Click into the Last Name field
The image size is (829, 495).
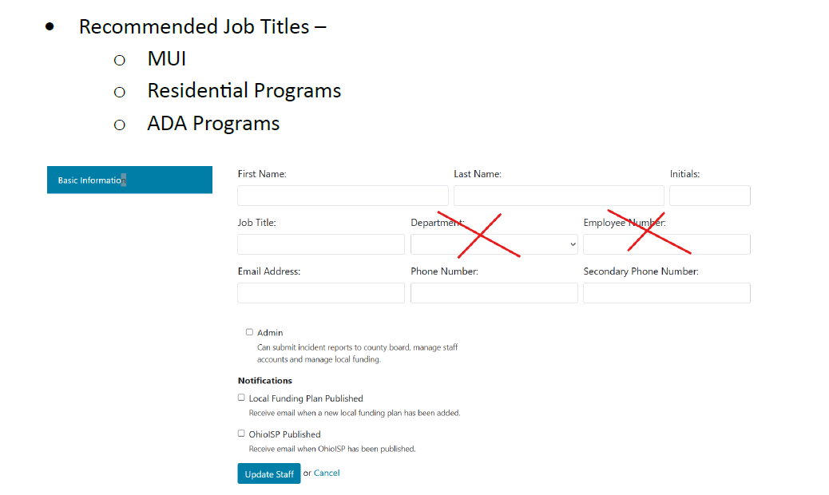[558, 196]
